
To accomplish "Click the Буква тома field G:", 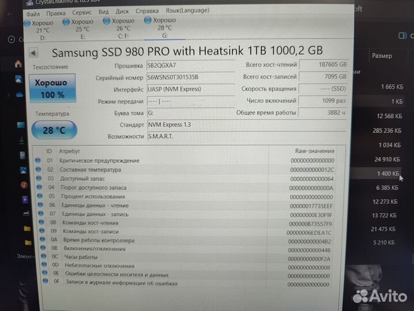I will (x=191, y=113).
